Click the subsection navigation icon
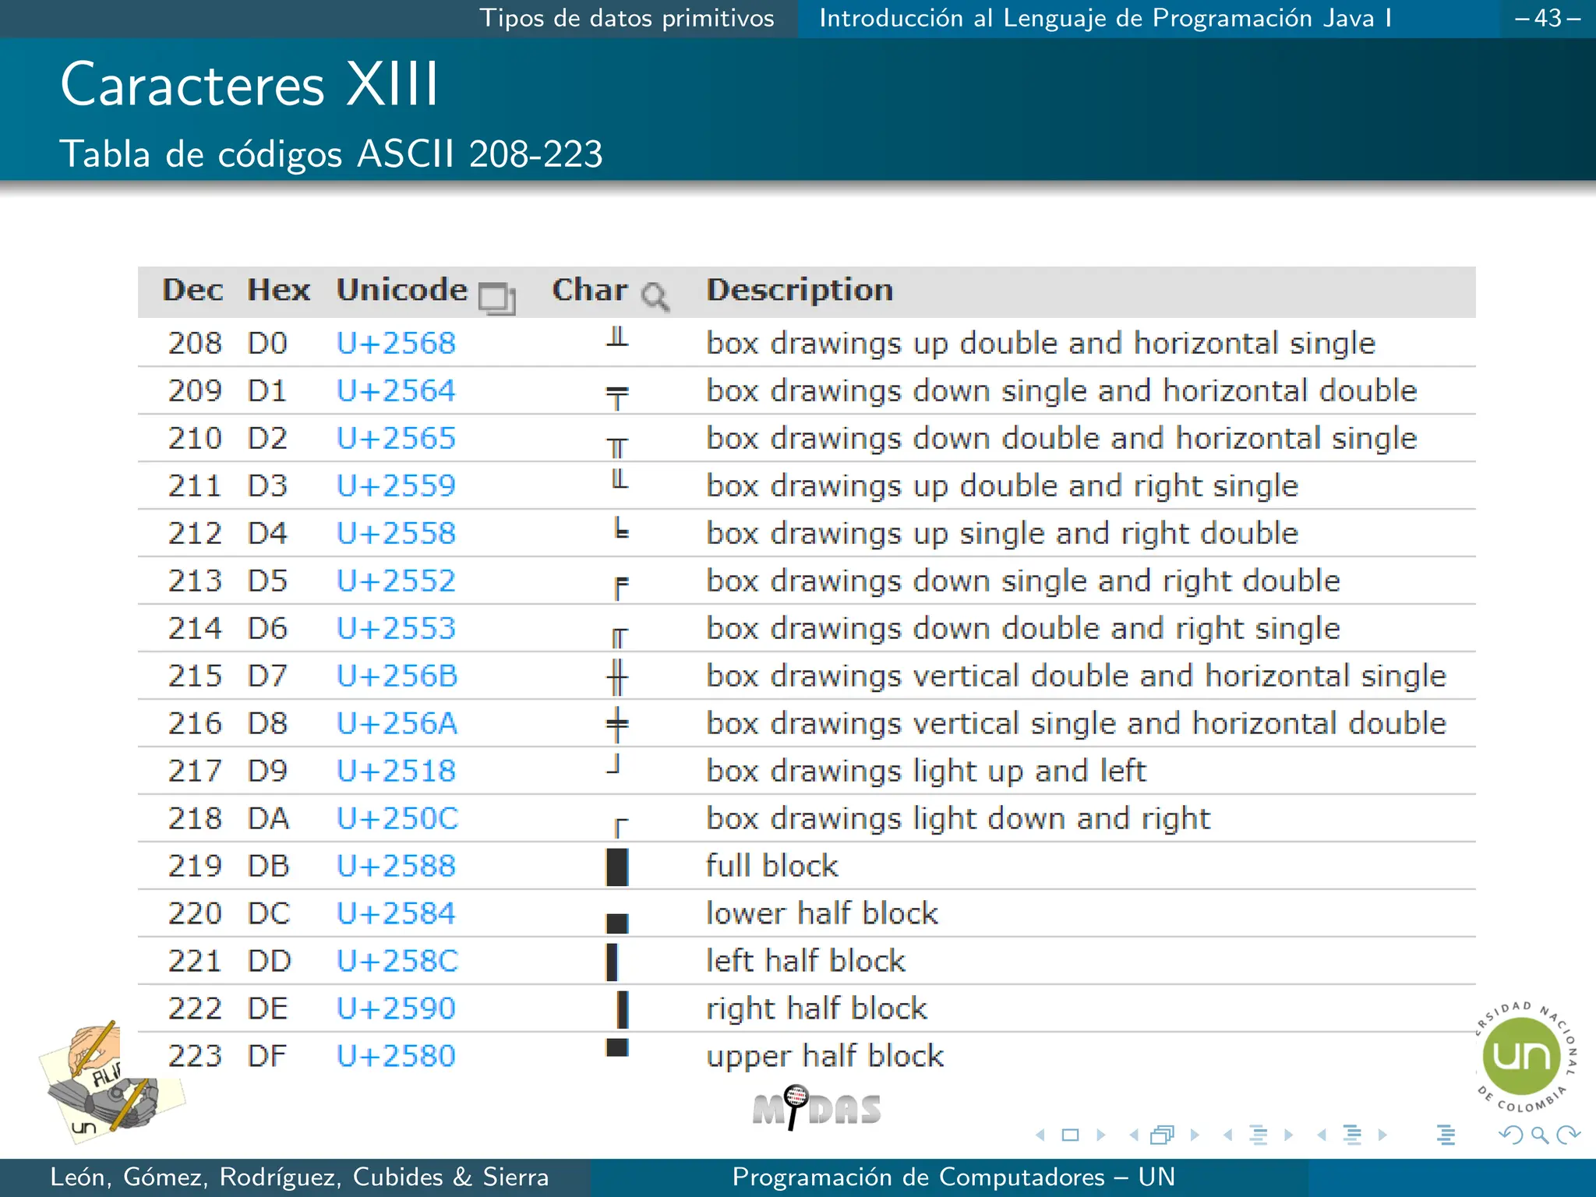Viewport: 1596px width, 1197px height. point(1258,1135)
